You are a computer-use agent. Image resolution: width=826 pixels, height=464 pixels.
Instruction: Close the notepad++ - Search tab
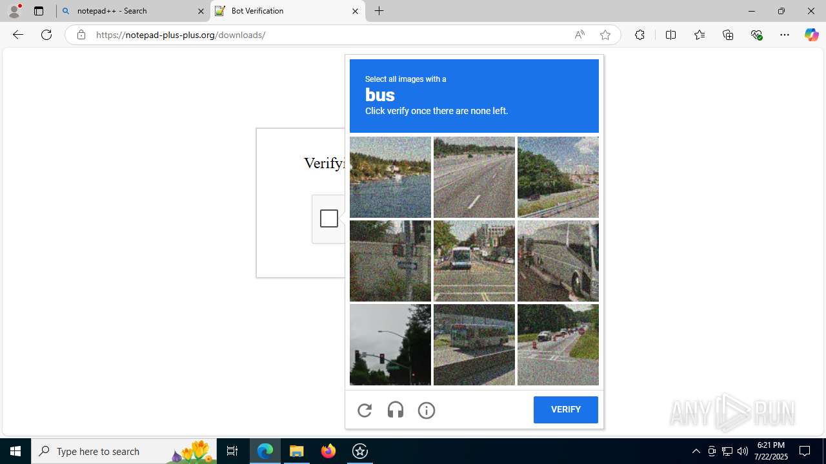(x=201, y=11)
